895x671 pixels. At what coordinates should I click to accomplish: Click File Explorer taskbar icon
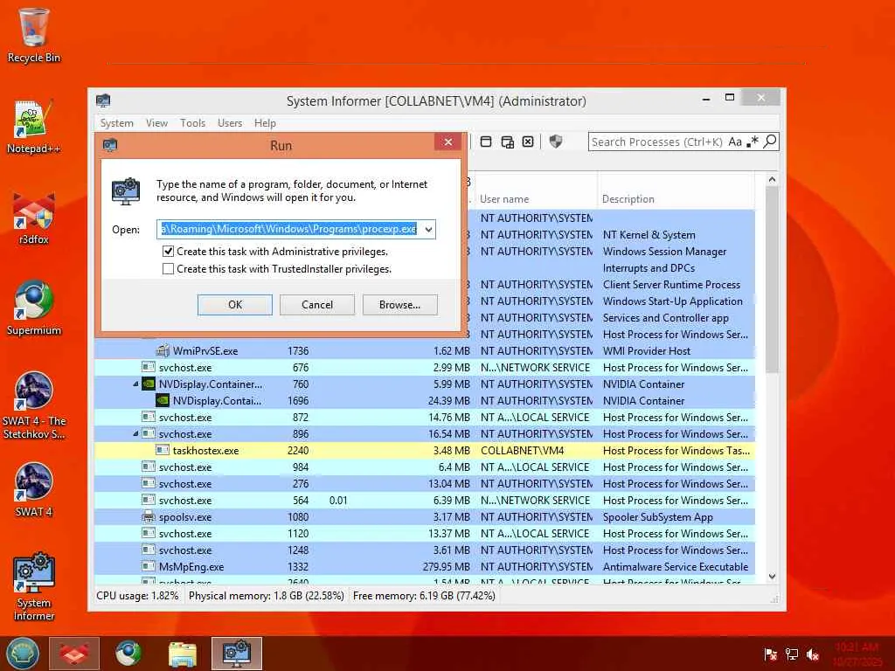pyautogui.click(x=183, y=654)
